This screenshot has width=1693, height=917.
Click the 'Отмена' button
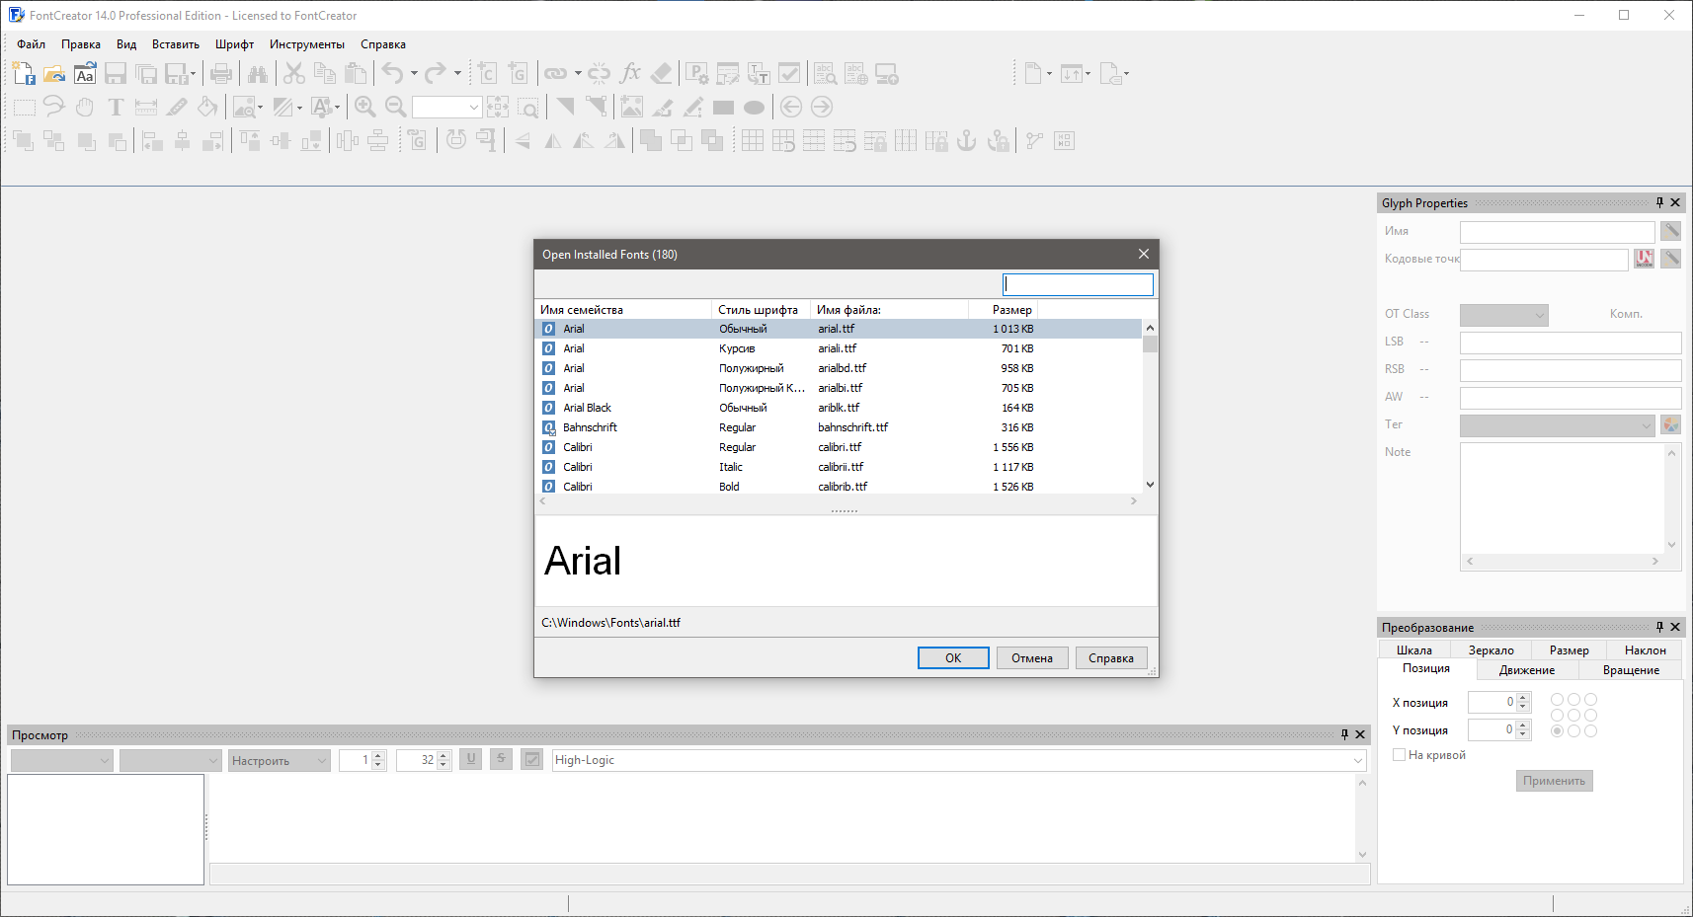pyautogui.click(x=1031, y=658)
